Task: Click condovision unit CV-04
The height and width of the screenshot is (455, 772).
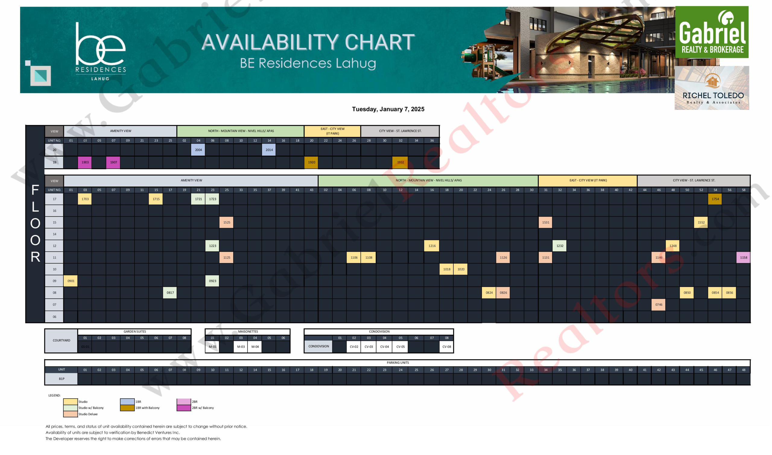Action: [x=384, y=347]
